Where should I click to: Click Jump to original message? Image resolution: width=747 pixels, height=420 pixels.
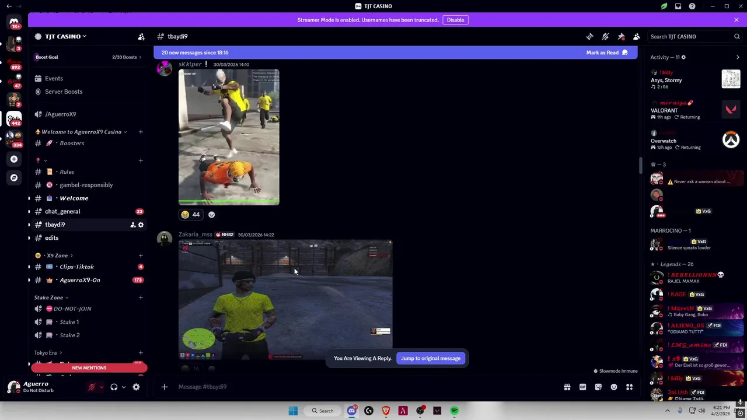[x=431, y=358]
